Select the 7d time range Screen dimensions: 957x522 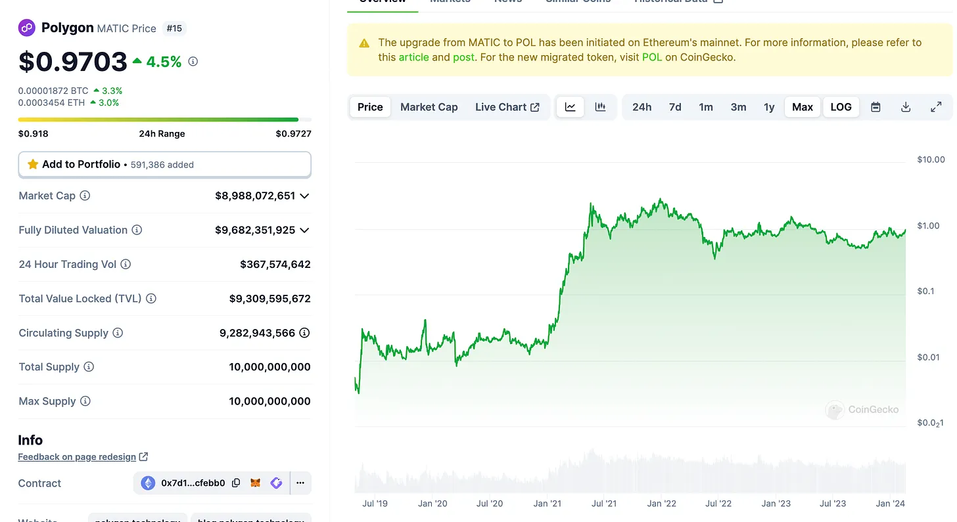[x=675, y=107]
